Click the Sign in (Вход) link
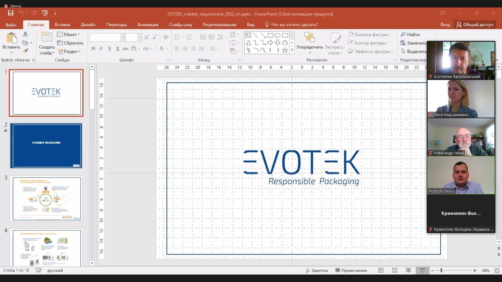The height and width of the screenshot is (282, 502). tap(445, 24)
